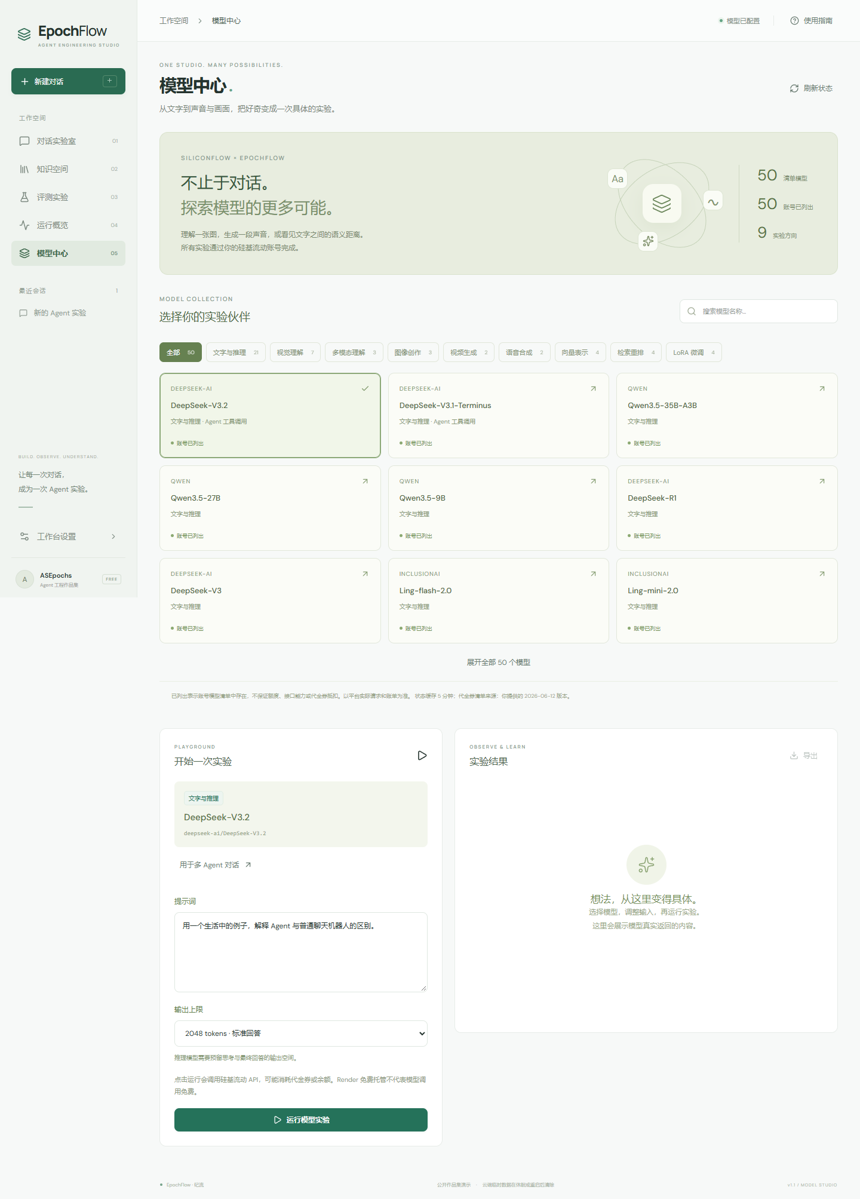Click the 文字与推理 tag in playground
Image resolution: width=860 pixels, height=1199 pixels.
pos(204,799)
